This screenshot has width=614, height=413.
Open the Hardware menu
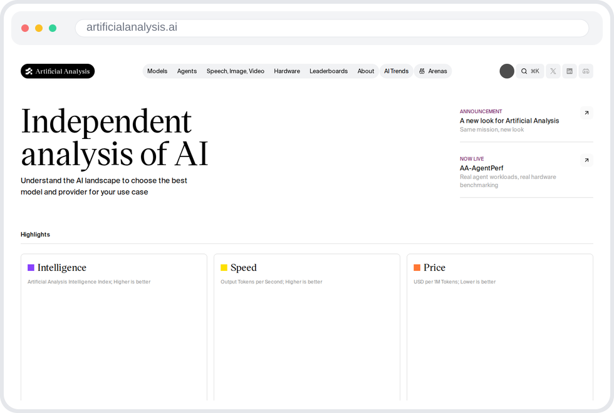[287, 71]
